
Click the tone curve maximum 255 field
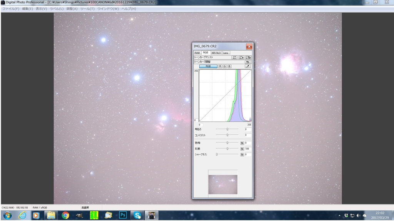(x=249, y=125)
